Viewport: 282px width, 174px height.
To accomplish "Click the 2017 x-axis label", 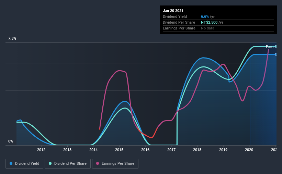I will (171, 150).
